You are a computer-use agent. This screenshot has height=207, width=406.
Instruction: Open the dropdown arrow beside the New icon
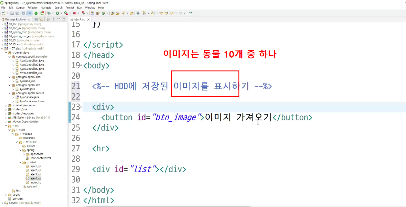pyautogui.click(x=8, y=13)
